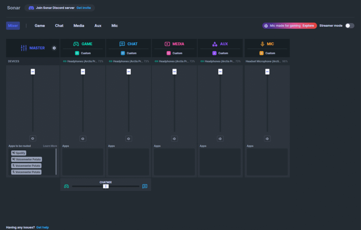Open Mic channel Custom preset dropdown
361x230 pixels.
(267, 53)
